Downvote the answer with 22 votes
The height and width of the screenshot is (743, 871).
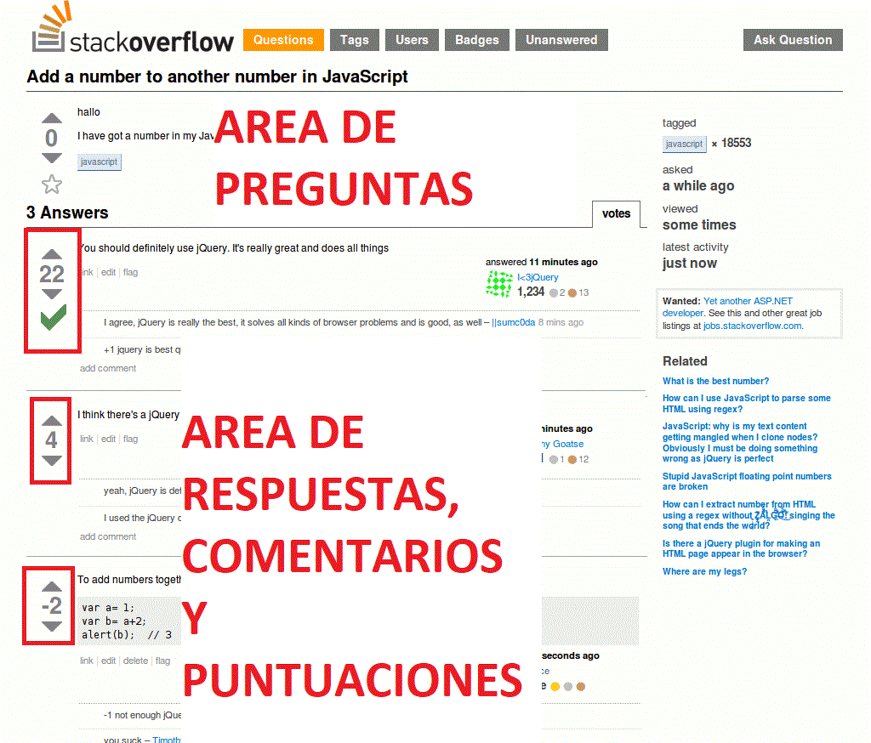point(52,294)
